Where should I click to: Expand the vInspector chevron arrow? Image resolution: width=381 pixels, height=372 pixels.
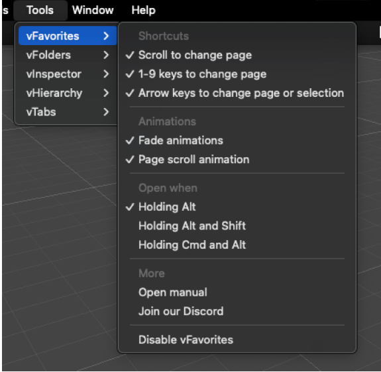tap(106, 74)
